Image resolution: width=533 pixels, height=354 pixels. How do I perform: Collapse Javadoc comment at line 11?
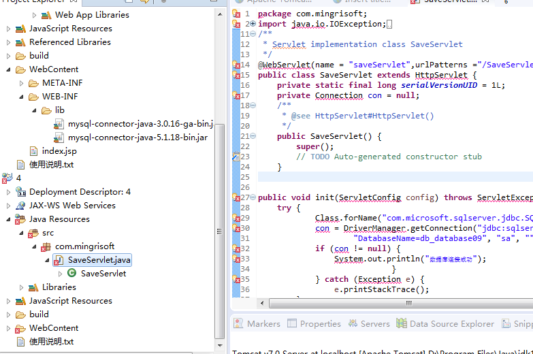point(253,33)
